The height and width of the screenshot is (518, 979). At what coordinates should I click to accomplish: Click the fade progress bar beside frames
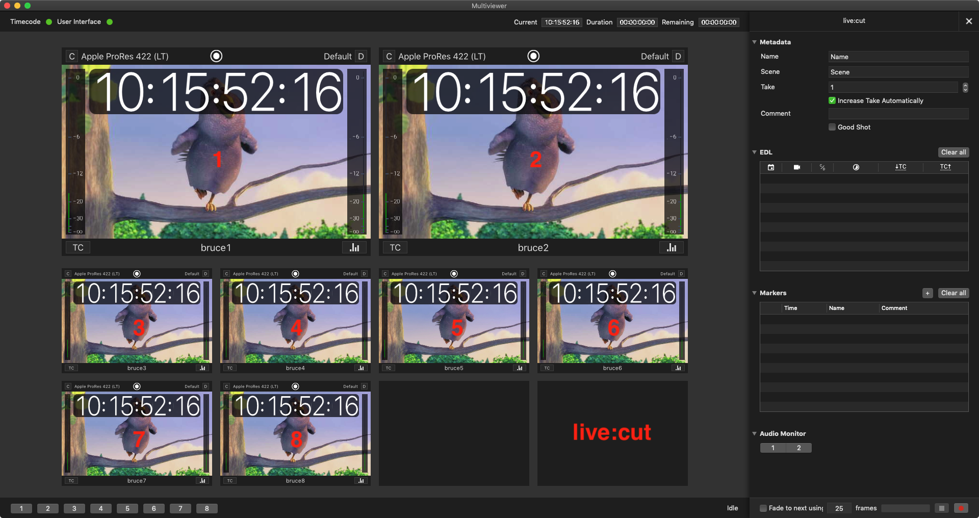tap(906, 508)
